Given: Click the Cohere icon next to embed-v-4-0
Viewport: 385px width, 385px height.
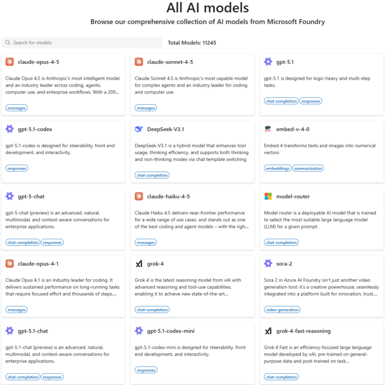Looking at the screenshot, I should coord(268,129).
